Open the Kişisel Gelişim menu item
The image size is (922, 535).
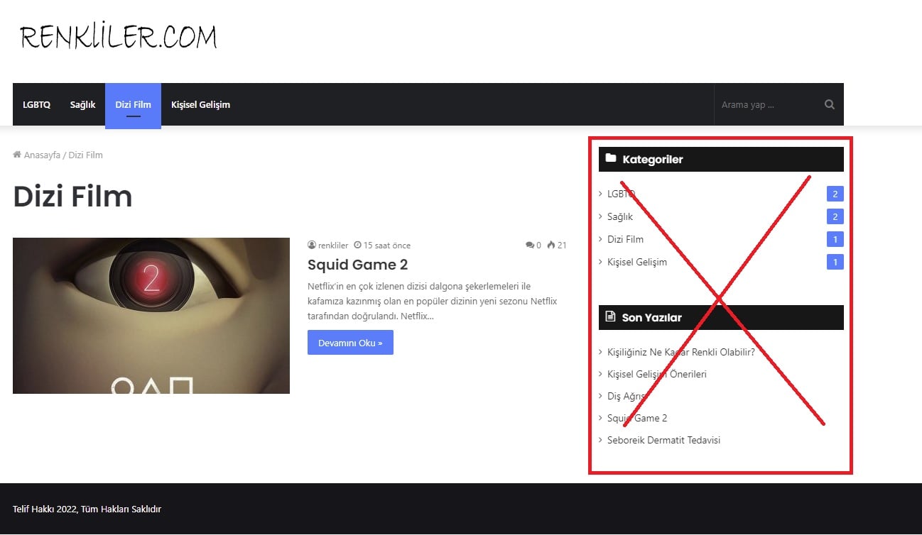click(200, 105)
